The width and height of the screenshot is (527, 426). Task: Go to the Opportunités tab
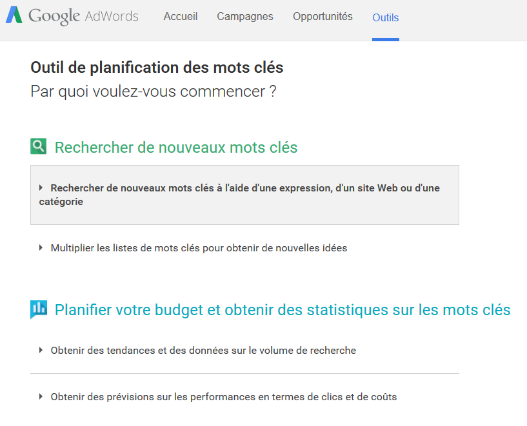point(323,17)
